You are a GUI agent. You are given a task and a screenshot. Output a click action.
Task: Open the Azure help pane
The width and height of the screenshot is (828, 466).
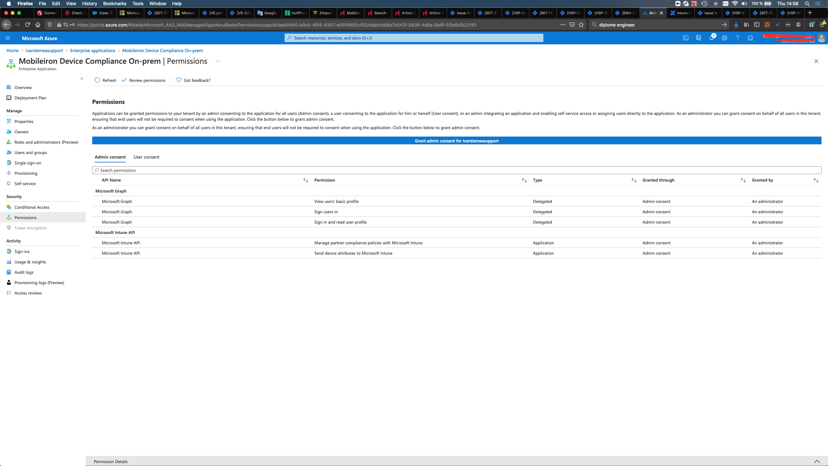click(x=737, y=38)
